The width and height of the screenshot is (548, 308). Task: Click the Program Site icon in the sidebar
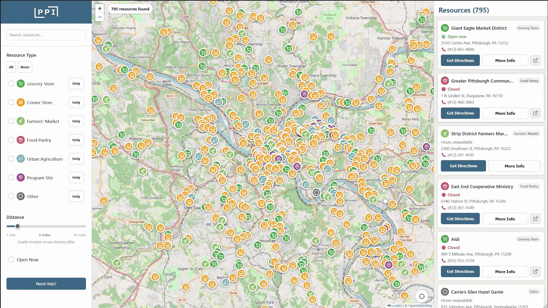point(21,177)
